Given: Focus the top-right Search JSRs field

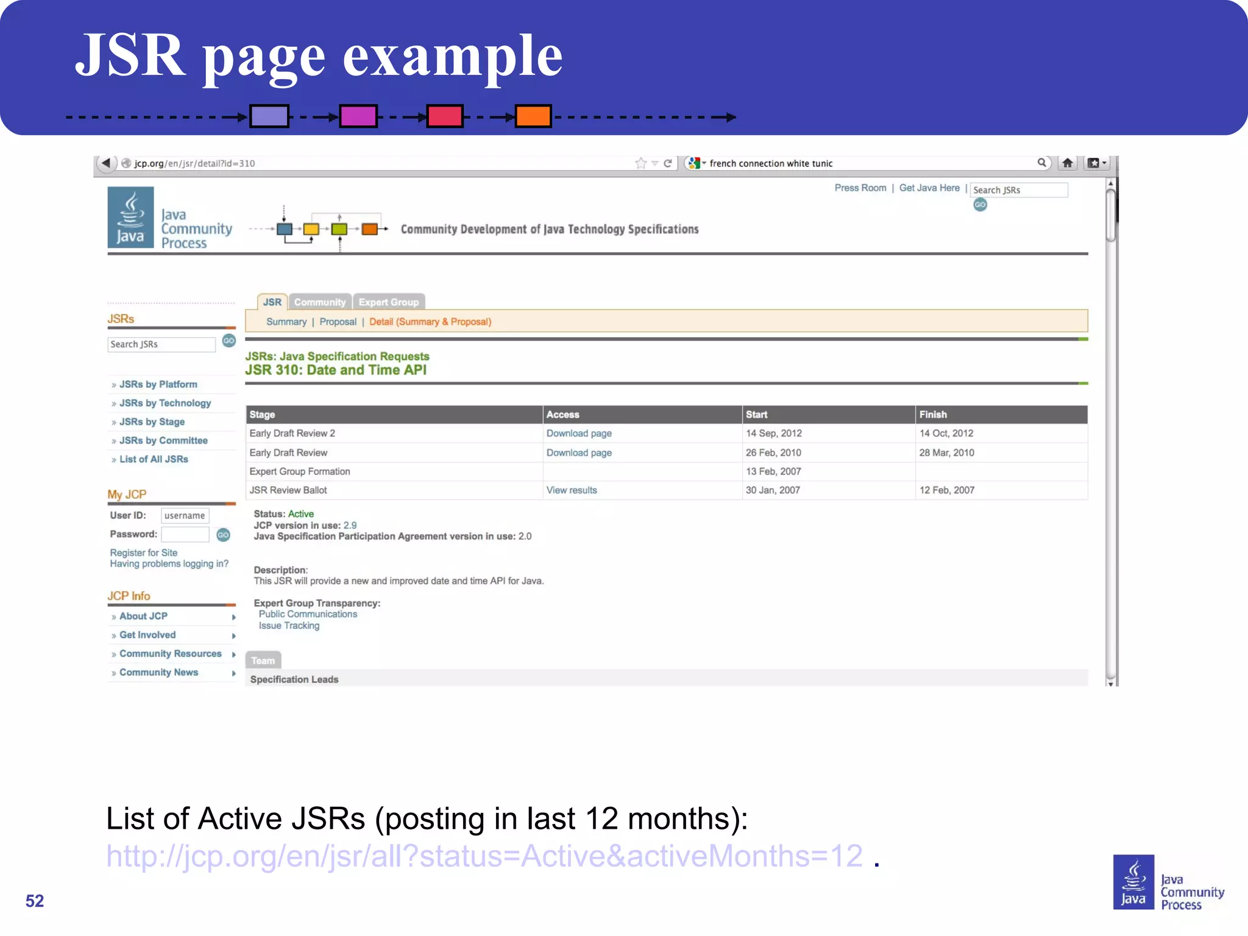Looking at the screenshot, I should pyautogui.click(x=1019, y=190).
